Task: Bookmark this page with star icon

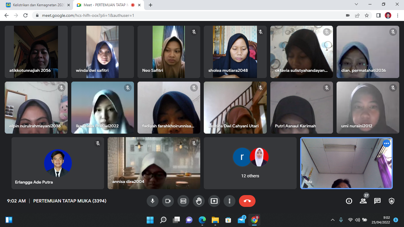Action: (x=367, y=15)
